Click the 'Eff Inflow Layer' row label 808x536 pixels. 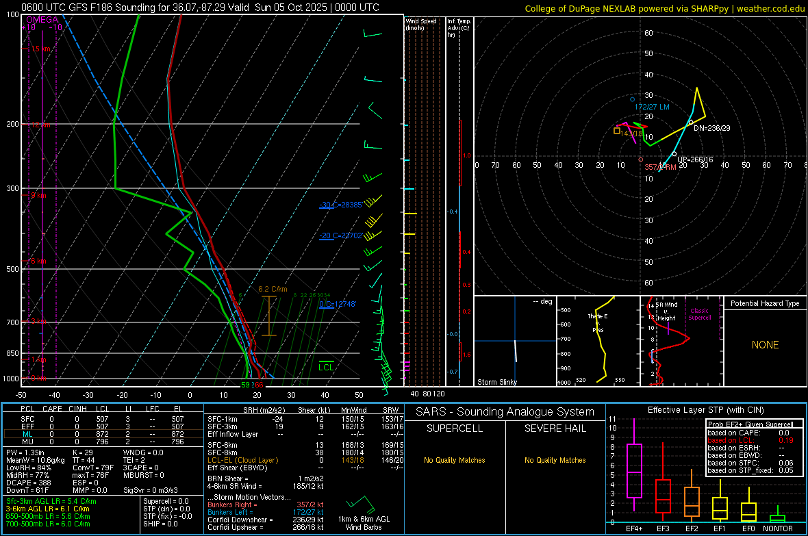coord(232,434)
